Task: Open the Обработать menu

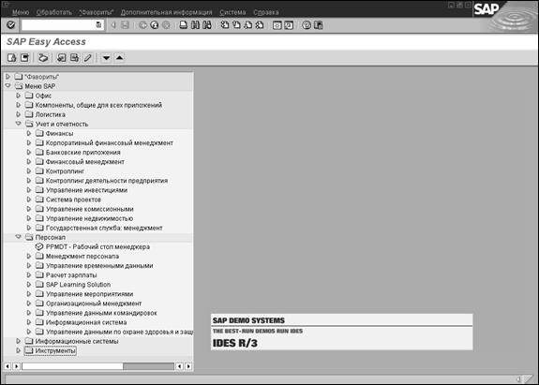Action: (x=54, y=12)
